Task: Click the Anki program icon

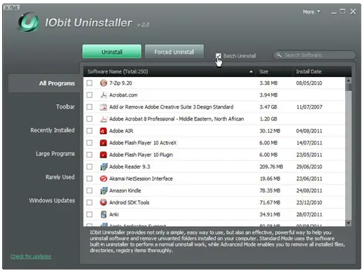Action: click(104, 214)
